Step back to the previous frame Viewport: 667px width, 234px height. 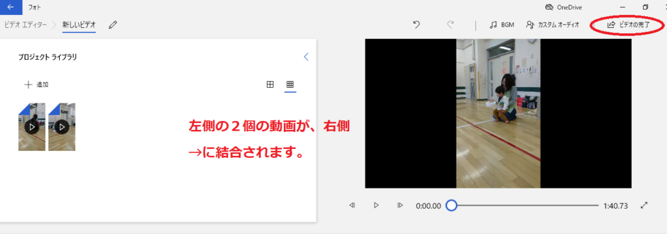tap(352, 205)
